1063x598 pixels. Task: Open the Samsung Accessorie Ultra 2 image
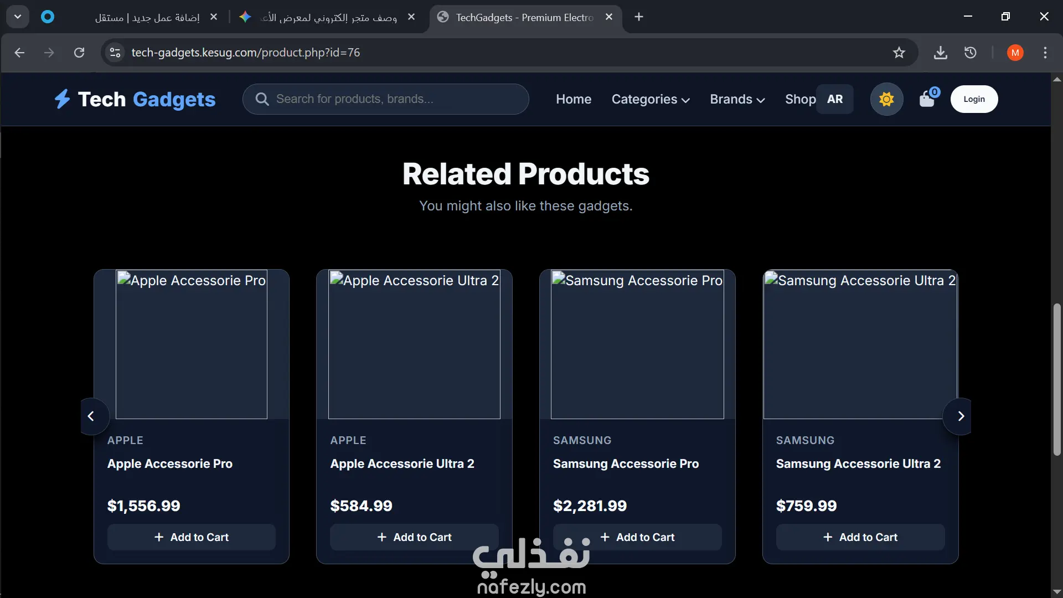click(x=860, y=344)
